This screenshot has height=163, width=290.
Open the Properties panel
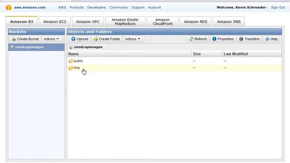coord(223,39)
